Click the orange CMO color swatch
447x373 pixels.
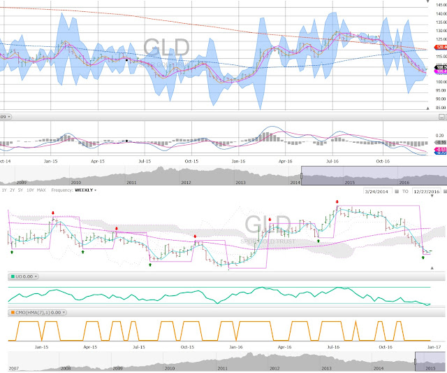pyautogui.click(x=13, y=312)
